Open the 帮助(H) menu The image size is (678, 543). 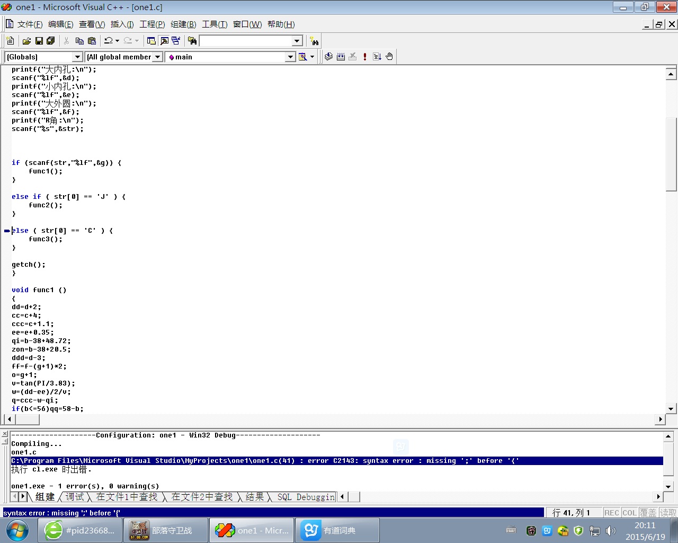click(281, 24)
